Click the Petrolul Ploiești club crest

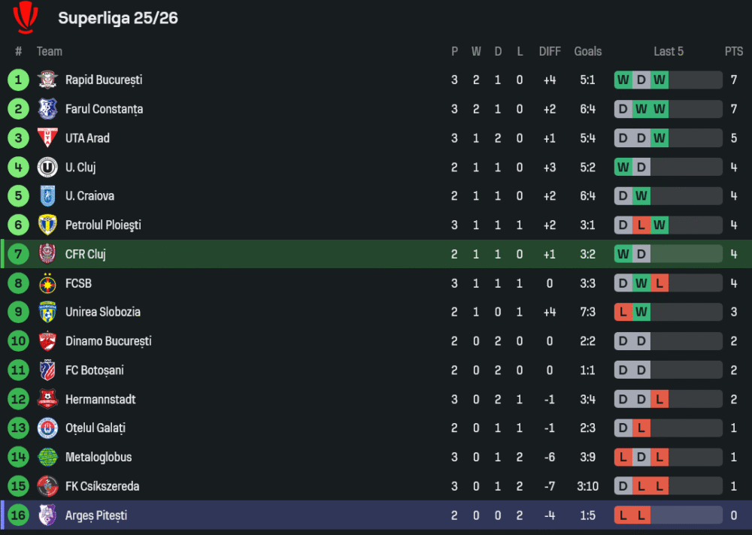[47, 225]
